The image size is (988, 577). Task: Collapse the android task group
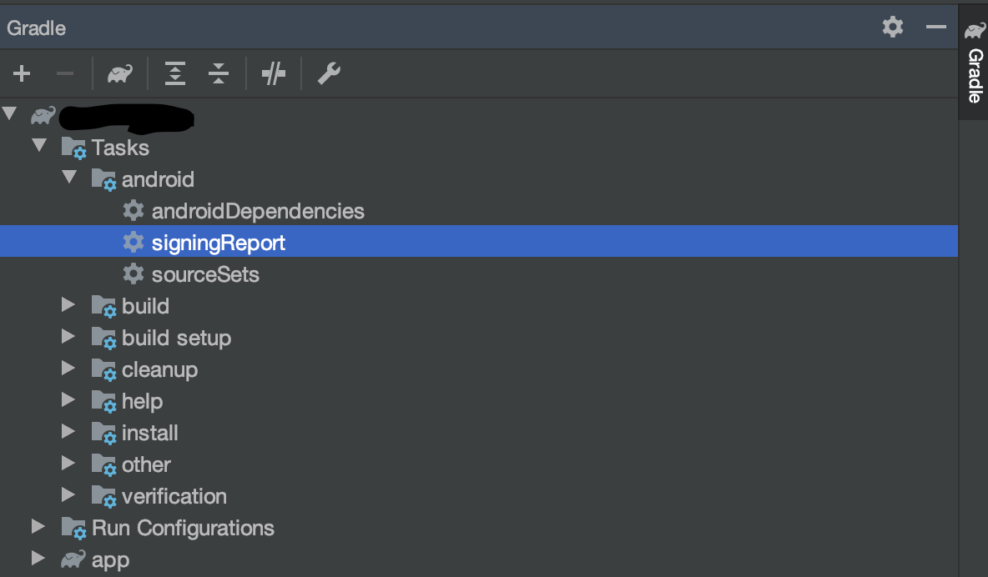point(68,178)
